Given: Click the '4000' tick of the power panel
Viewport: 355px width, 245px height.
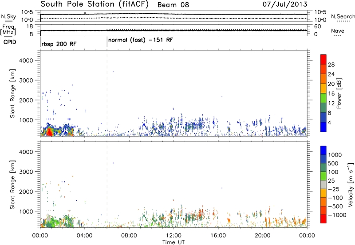Looking at the screenshot, I should click(x=26, y=61).
